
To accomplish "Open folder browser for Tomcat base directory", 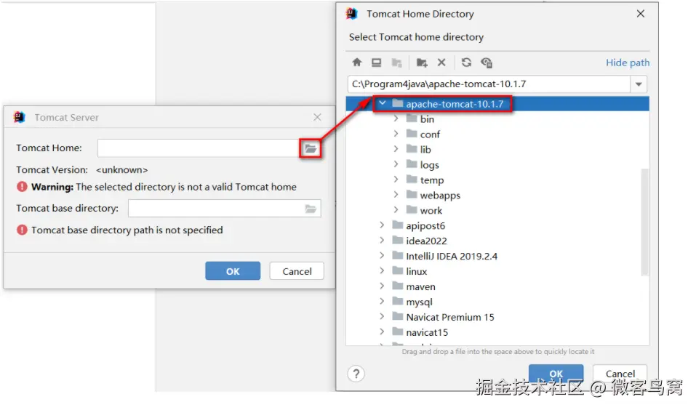I will click(x=311, y=209).
